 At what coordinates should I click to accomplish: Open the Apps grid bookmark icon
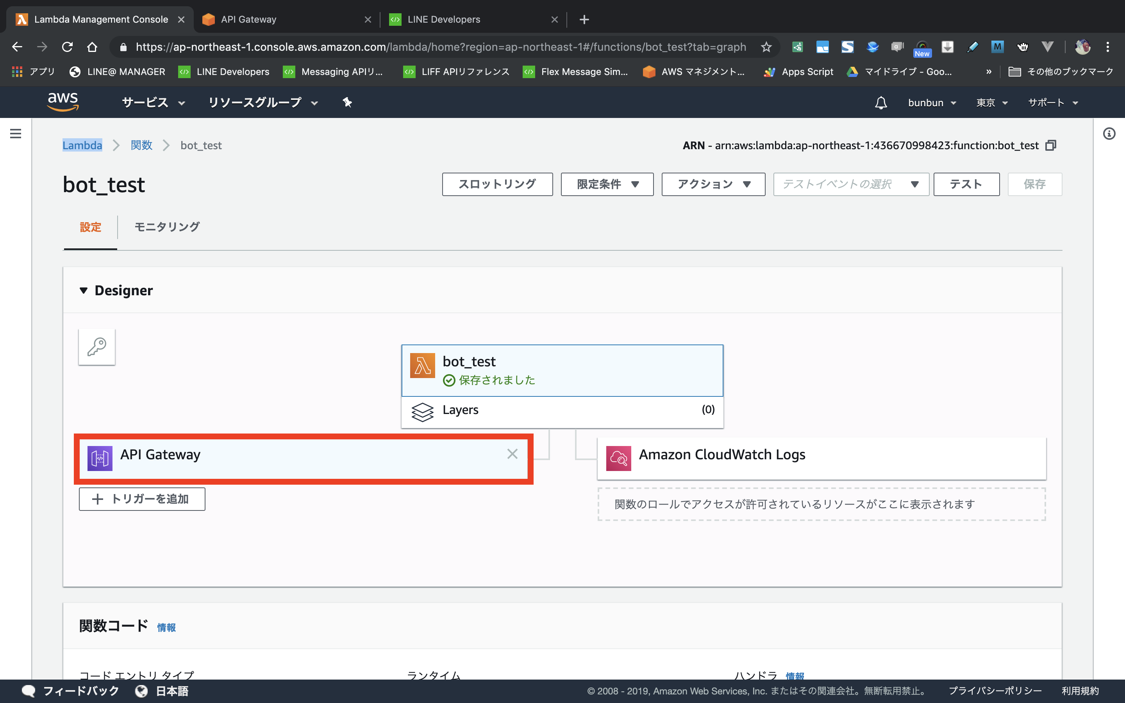coord(17,71)
